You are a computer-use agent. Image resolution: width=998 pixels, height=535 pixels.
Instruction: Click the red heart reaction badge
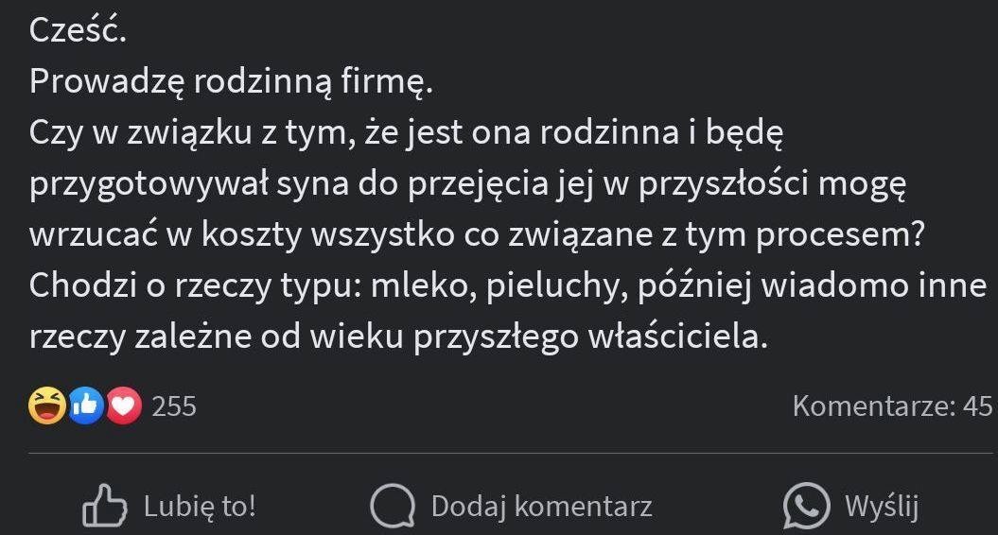point(124,406)
